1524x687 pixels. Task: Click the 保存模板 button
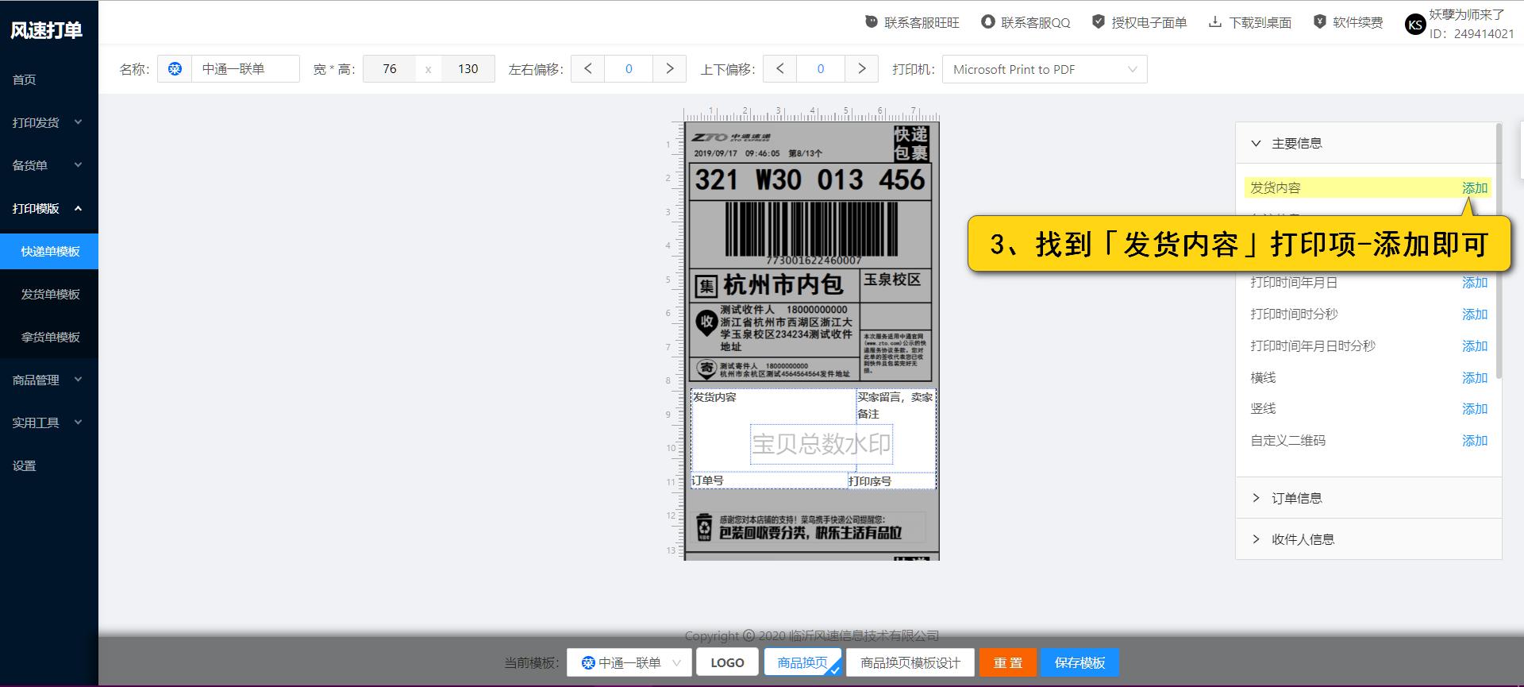coord(1079,662)
